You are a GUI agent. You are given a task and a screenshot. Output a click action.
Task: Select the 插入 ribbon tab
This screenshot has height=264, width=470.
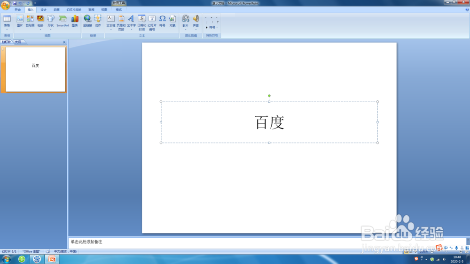pyautogui.click(x=31, y=10)
